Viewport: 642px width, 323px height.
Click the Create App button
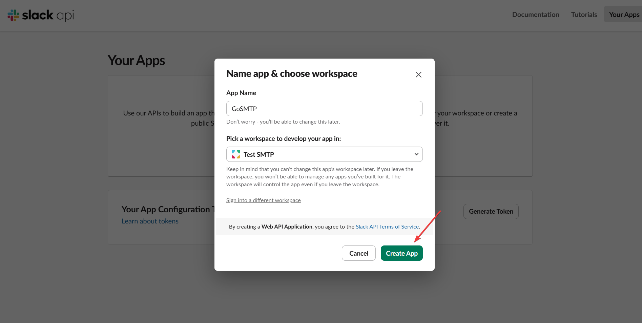coord(401,253)
